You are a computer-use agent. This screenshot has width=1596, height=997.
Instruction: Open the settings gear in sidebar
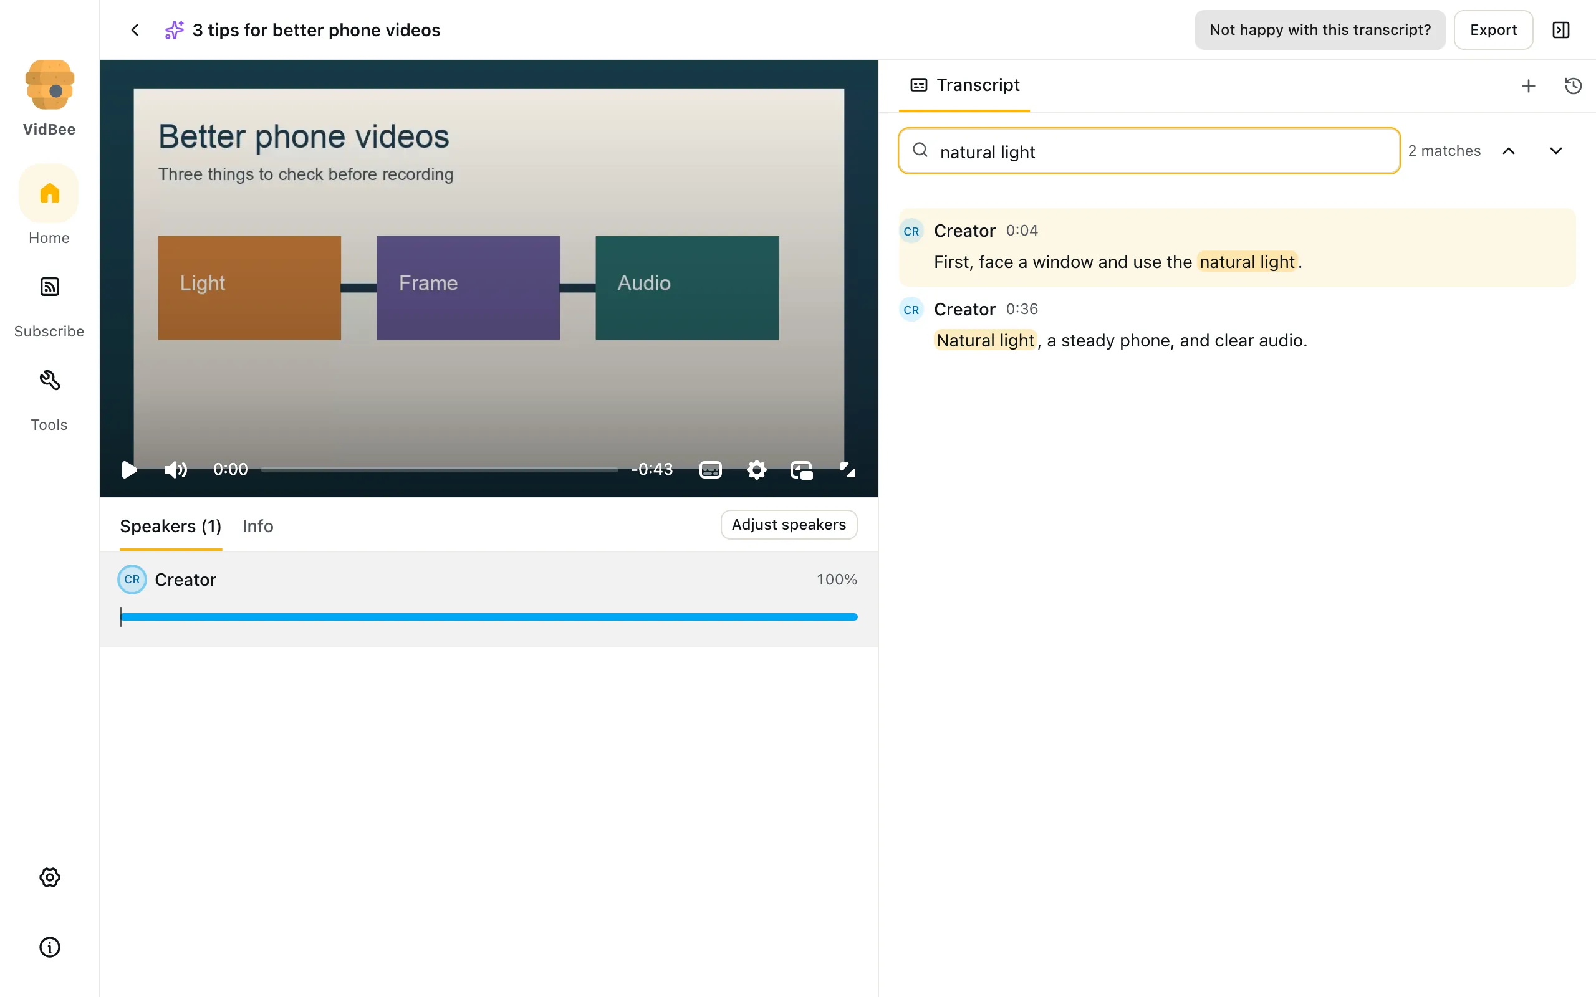pyautogui.click(x=49, y=877)
